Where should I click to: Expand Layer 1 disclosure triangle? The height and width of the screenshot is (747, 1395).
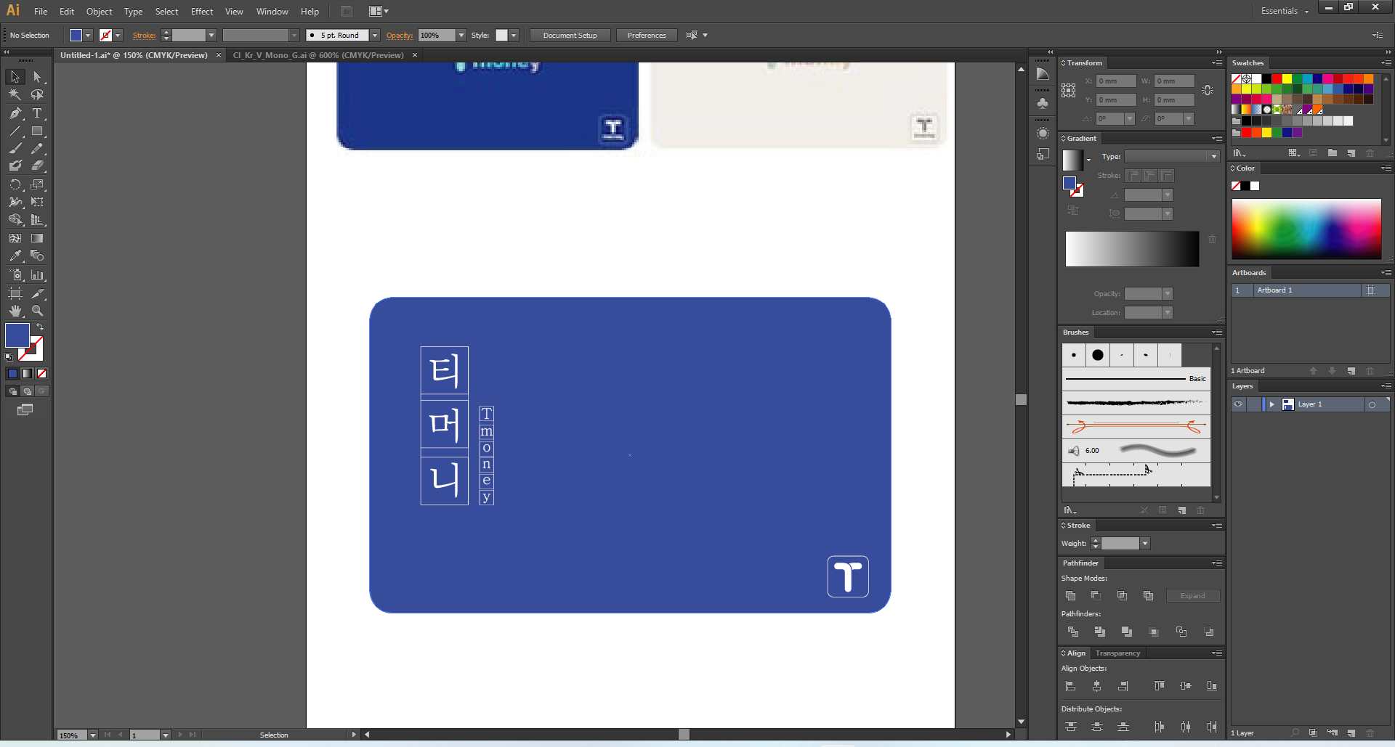pyautogui.click(x=1271, y=404)
